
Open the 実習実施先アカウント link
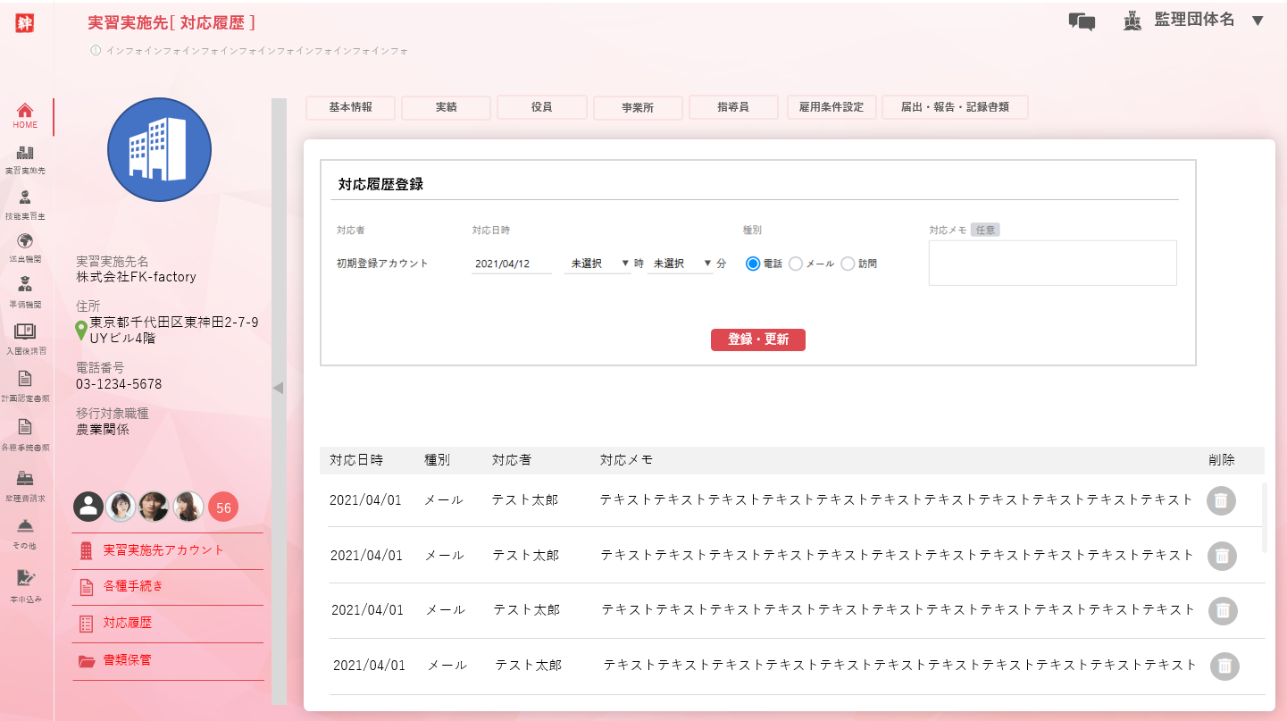[163, 550]
